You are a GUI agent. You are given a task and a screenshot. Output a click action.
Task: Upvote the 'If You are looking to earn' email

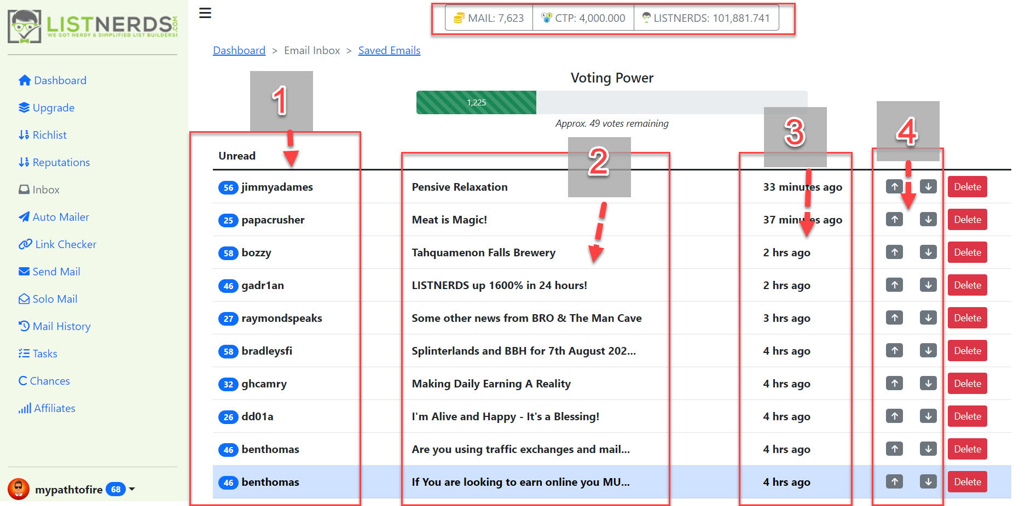click(x=894, y=482)
